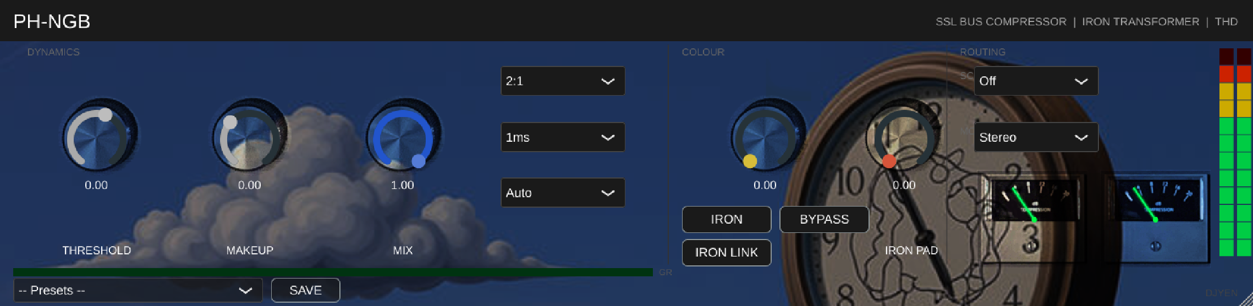Click the Iron Pad value 0.00

coord(904,185)
